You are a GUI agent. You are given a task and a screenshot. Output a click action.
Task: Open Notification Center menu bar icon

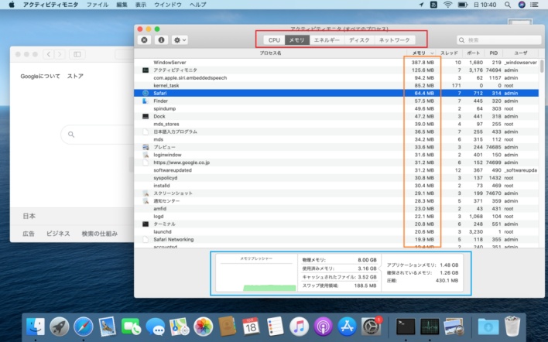(535, 5)
